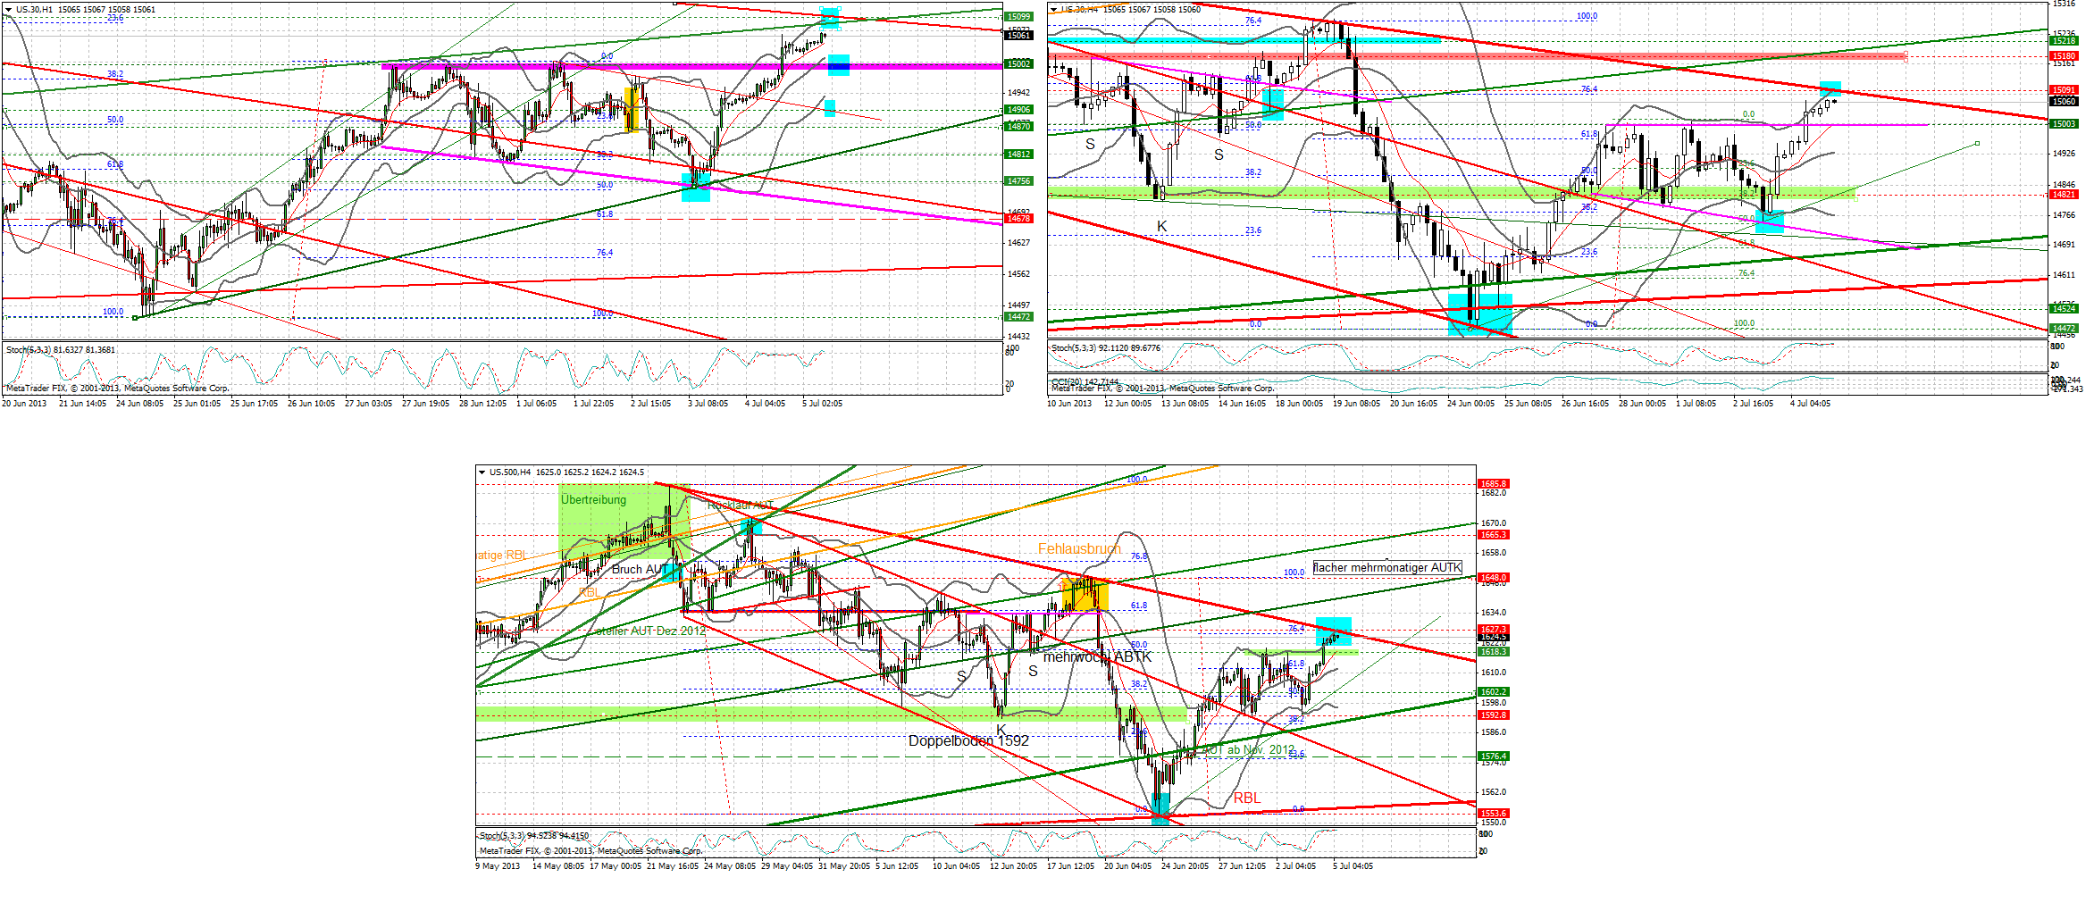
Task: Select the green 15003 price label
Action: (x=2064, y=124)
